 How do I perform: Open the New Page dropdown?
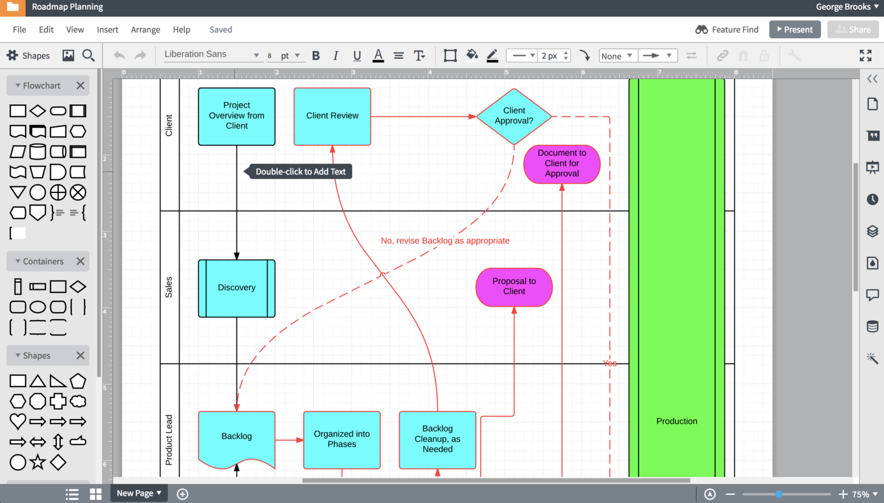pyautogui.click(x=139, y=493)
